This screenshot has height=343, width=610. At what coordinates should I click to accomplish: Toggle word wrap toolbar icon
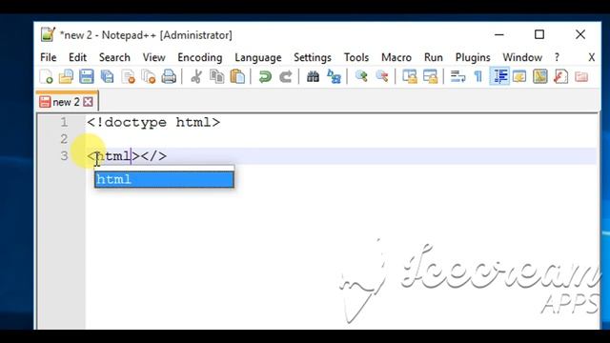tap(457, 76)
